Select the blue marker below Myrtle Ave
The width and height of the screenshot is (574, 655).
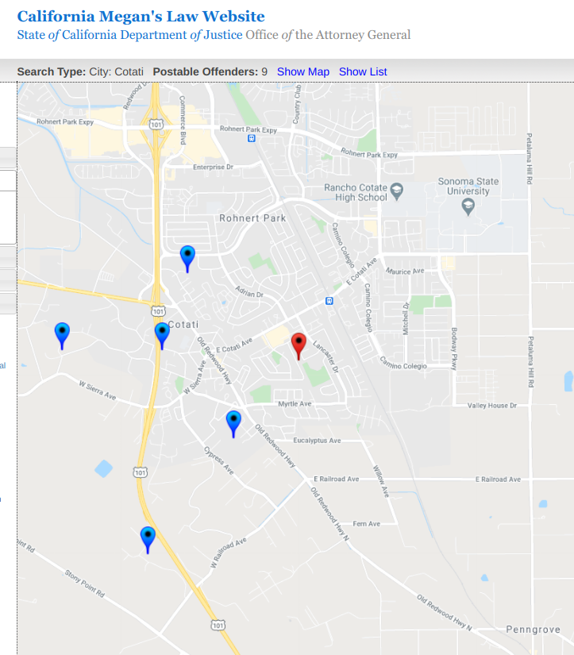tap(233, 421)
